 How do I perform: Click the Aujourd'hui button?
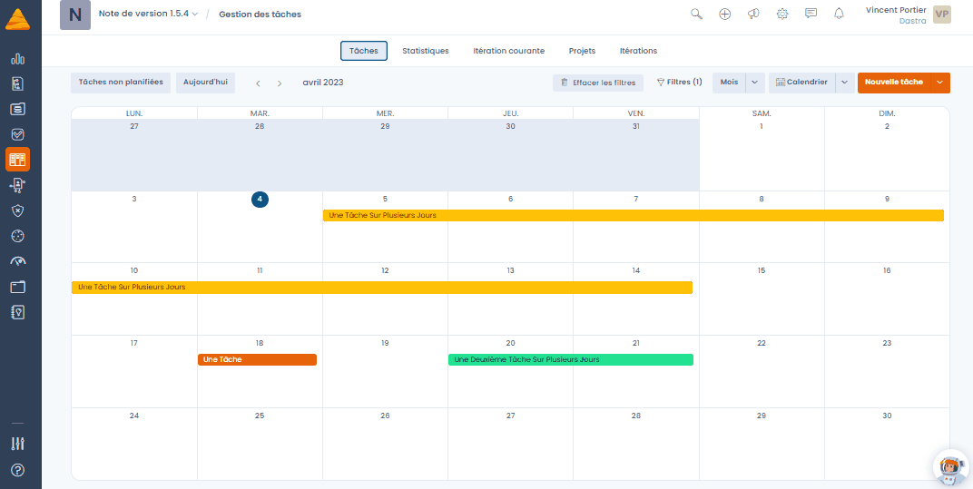(205, 83)
